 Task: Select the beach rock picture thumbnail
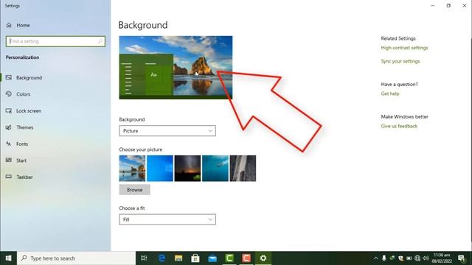[x=132, y=169]
